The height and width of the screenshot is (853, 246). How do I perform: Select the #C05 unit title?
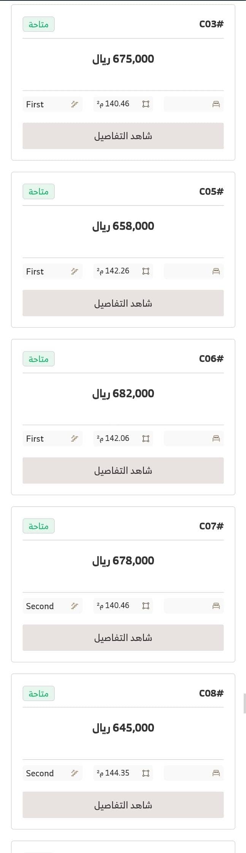[x=211, y=191]
